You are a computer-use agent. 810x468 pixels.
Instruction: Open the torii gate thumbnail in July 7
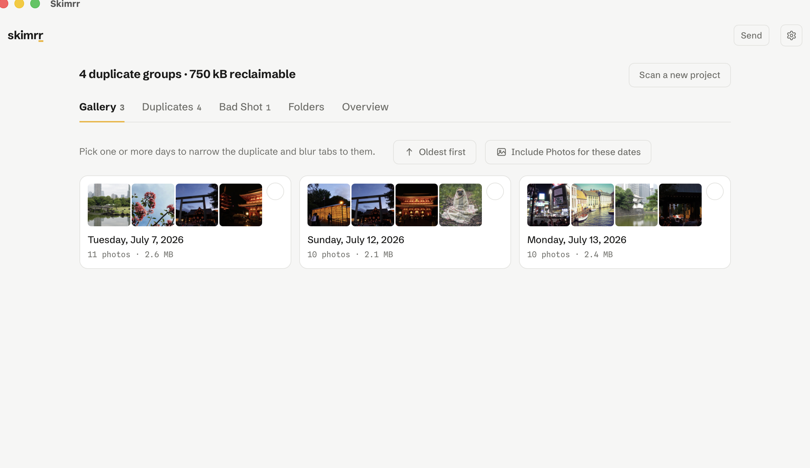click(197, 205)
